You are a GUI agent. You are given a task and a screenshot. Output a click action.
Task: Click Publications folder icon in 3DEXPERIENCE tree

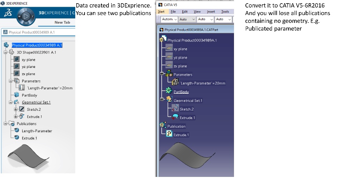click(12, 124)
